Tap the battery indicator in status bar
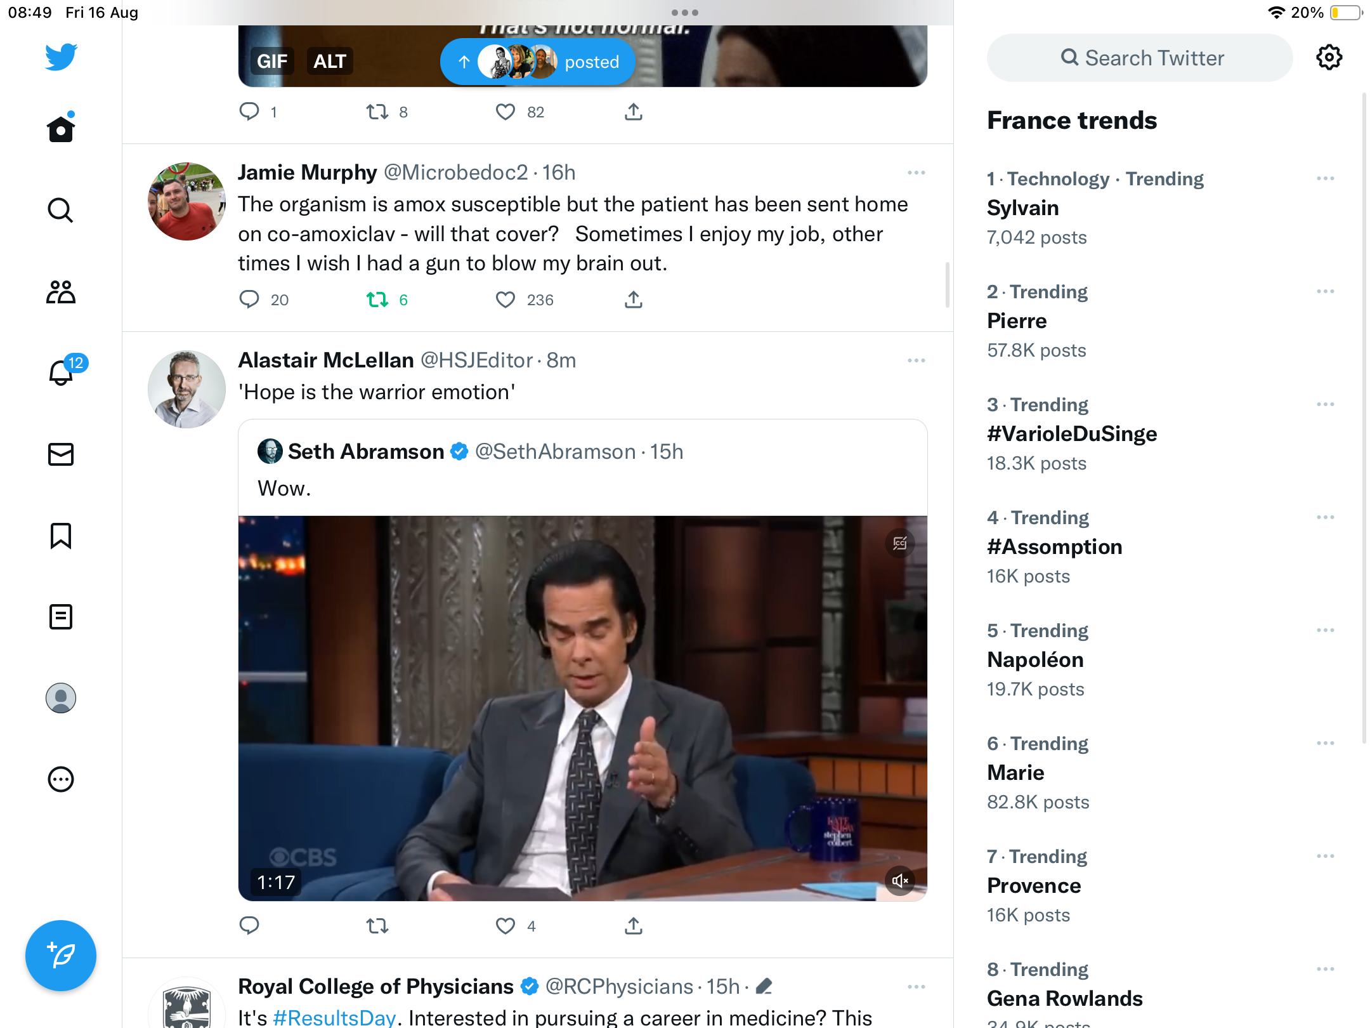Viewport: 1370px width, 1028px height. [1347, 13]
